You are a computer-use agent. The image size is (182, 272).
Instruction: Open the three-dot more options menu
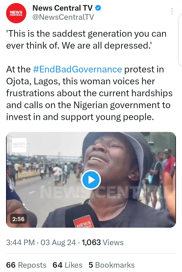pos(172,11)
